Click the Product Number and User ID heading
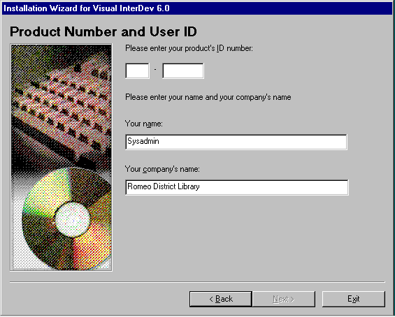The image size is (395, 317). click(103, 31)
